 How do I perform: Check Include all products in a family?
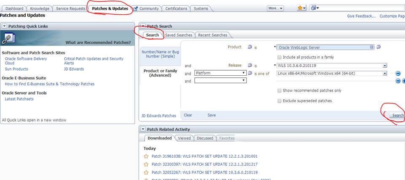279,57
